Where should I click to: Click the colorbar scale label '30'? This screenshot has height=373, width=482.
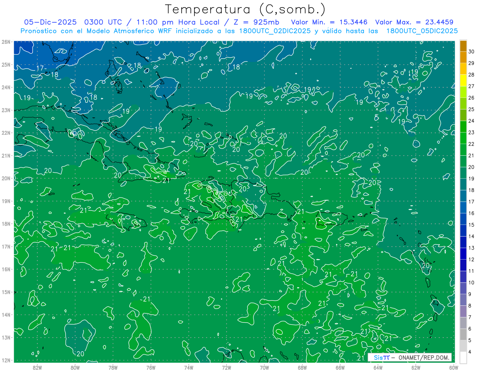471,52
